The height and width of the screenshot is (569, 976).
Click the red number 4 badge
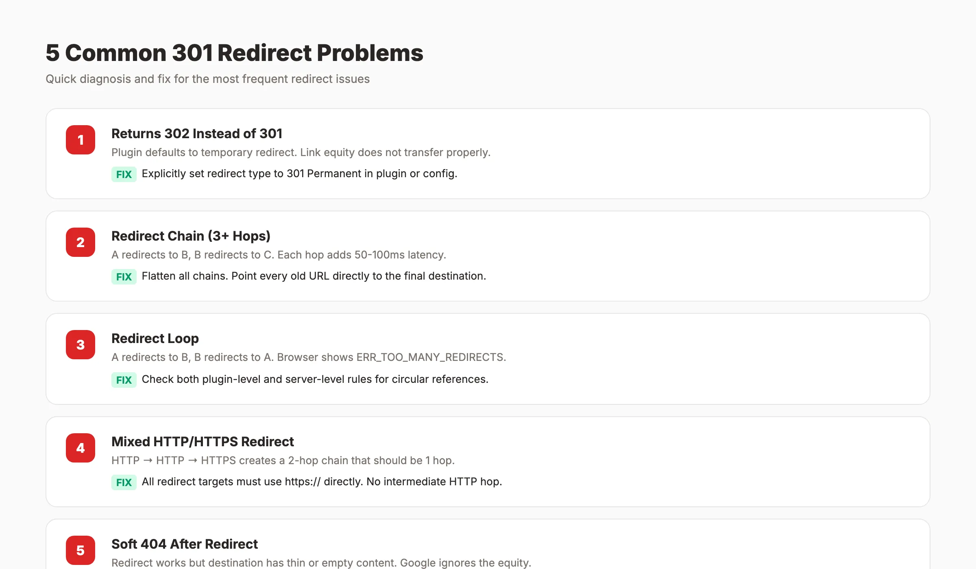click(81, 448)
